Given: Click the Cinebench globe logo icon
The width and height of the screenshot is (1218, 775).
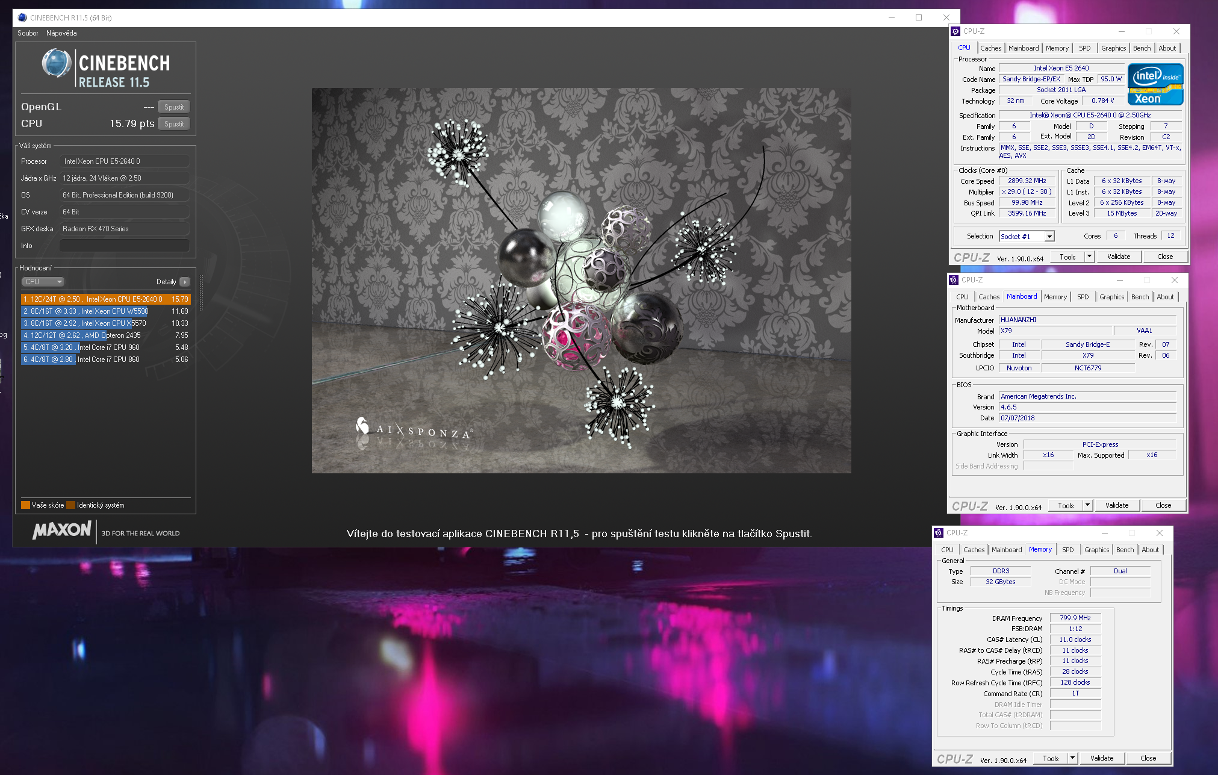Looking at the screenshot, I should 57,63.
